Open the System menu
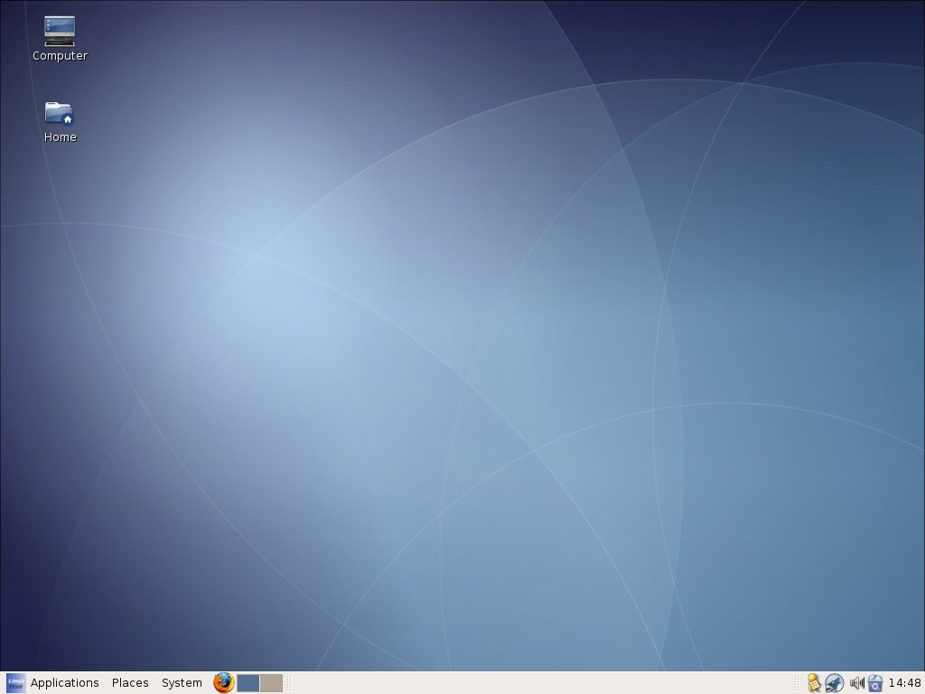Viewport: 925px width, 694px height. click(x=182, y=683)
